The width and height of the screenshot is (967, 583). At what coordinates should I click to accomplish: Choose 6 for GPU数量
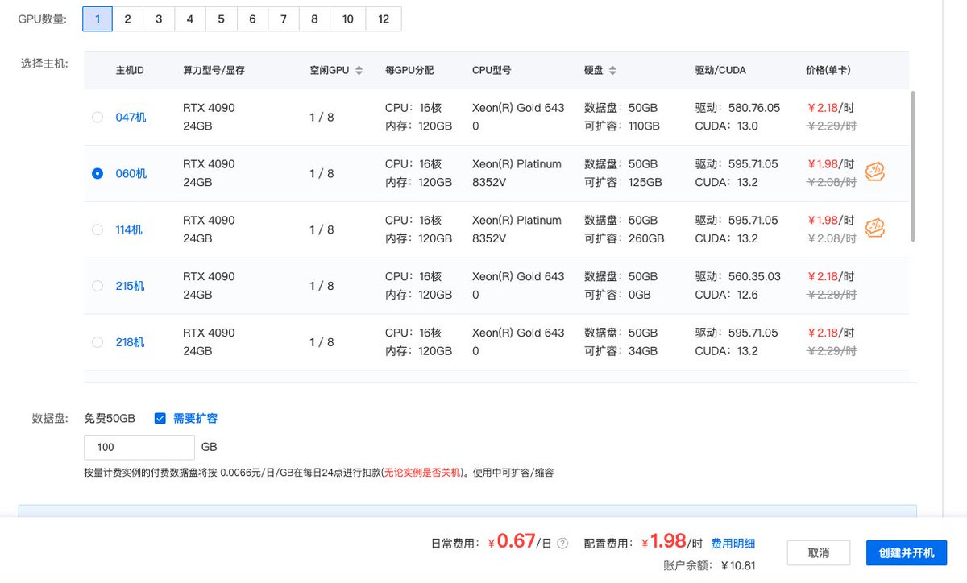(252, 19)
